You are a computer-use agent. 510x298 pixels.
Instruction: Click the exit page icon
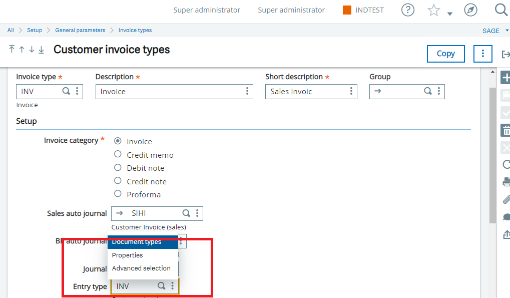(505, 54)
